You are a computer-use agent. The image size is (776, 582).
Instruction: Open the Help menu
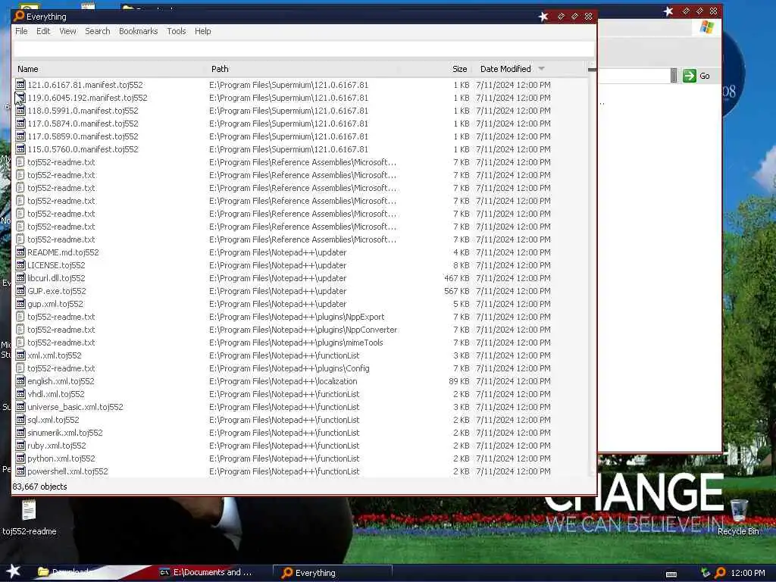[203, 31]
